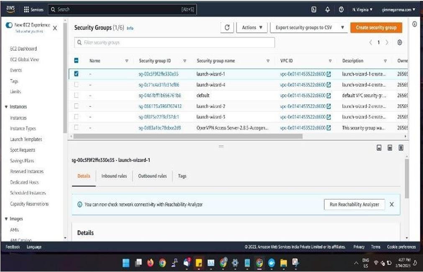
Task: Open EC2 Dashboard in sidebar
Action: [x=23, y=49]
